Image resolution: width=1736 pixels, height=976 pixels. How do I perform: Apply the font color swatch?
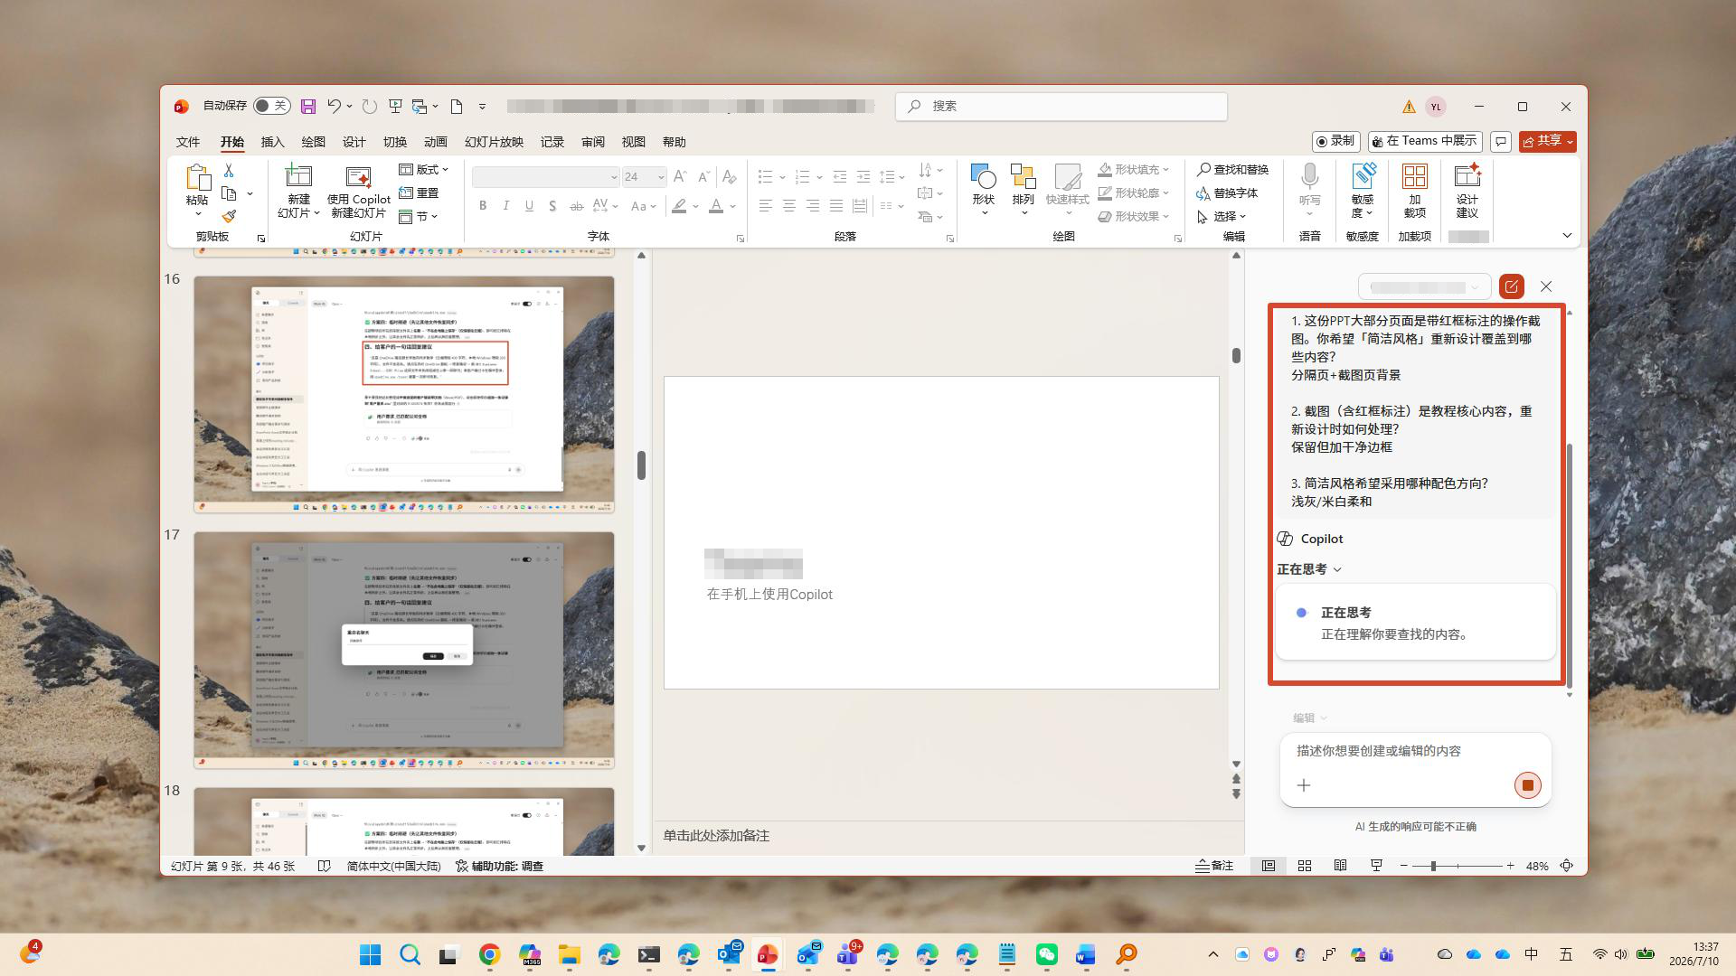[x=716, y=206]
